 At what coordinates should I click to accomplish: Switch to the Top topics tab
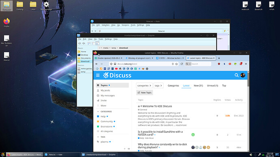pyautogui.click(x=224, y=86)
